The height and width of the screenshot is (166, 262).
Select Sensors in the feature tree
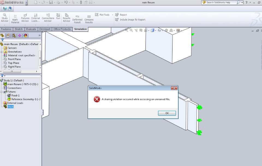point(12,48)
